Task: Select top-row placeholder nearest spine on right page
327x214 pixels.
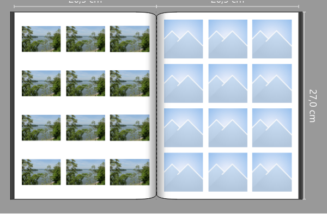Action: 183,39
